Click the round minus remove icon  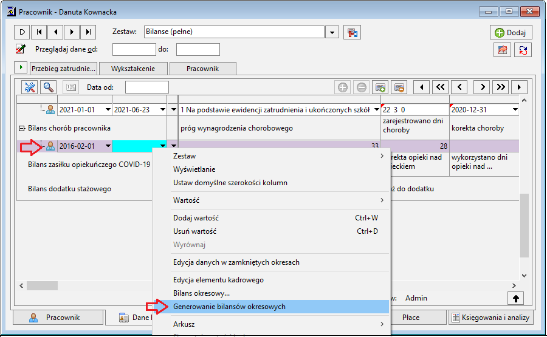coord(362,87)
